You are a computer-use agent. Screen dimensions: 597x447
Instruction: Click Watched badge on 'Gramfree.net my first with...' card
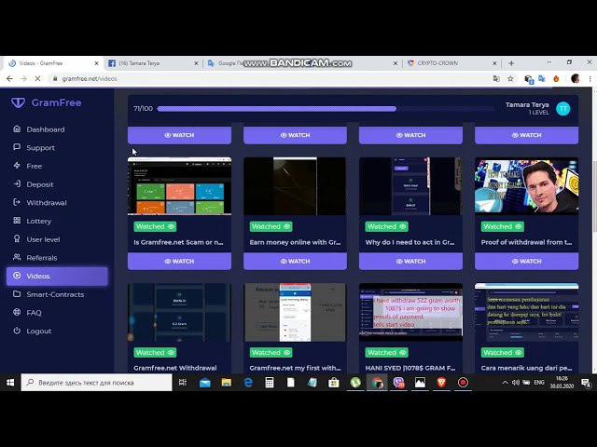(271, 352)
